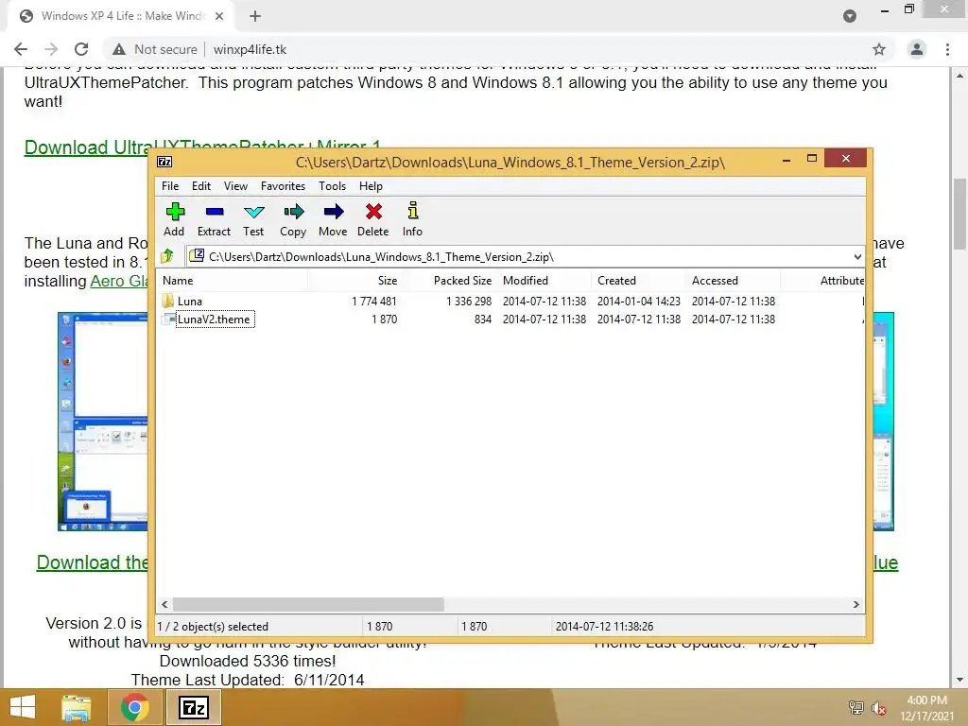Bookmark this page with the star icon

pos(879,49)
